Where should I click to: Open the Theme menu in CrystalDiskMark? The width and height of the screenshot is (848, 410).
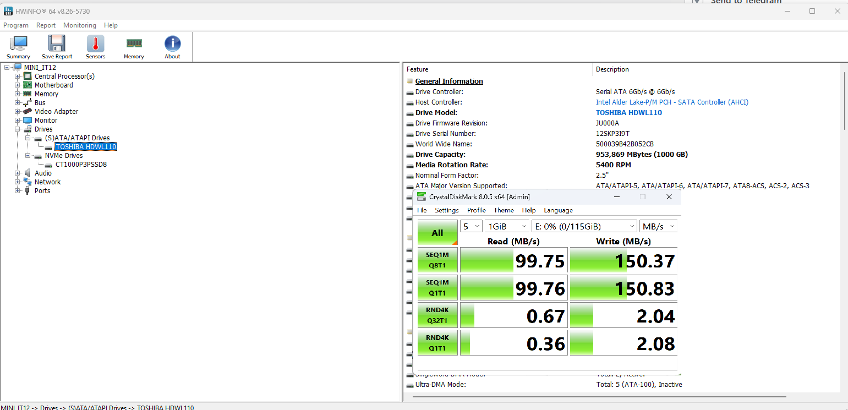pyautogui.click(x=504, y=210)
